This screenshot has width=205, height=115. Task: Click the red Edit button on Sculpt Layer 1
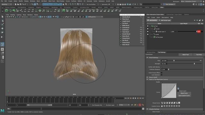[x=199, y=32]
